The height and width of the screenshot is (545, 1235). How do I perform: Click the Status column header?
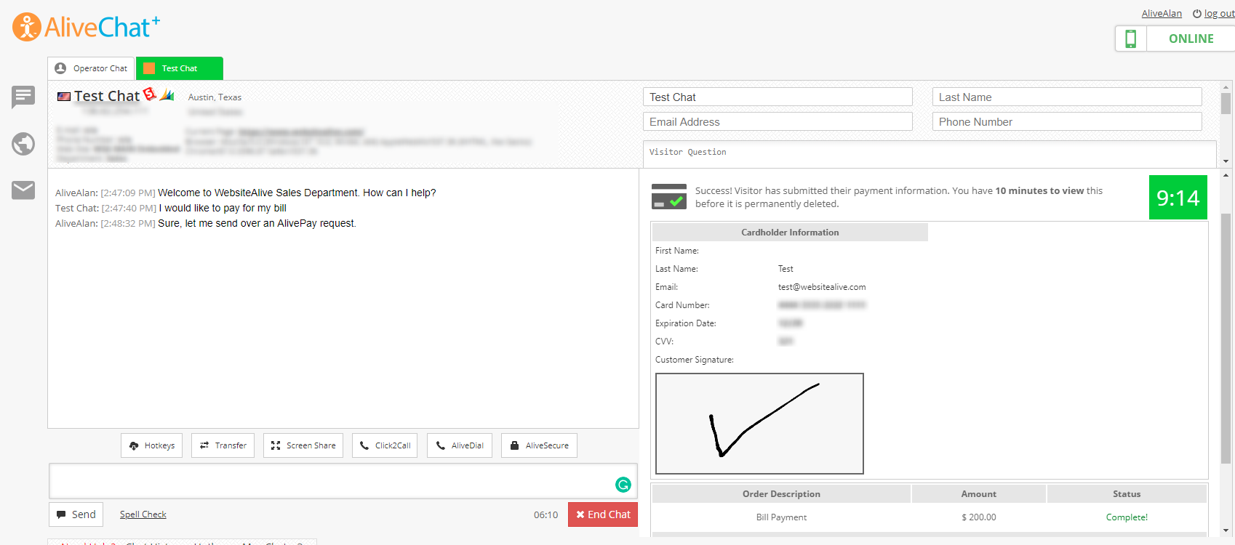[x=1127, y=494]
